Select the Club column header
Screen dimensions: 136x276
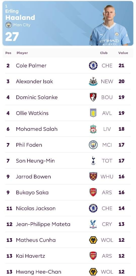pyautogui.click(x=104, y=53)
